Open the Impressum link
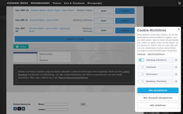Viewport: 183px width, 114px height. [x=141, y=54]
